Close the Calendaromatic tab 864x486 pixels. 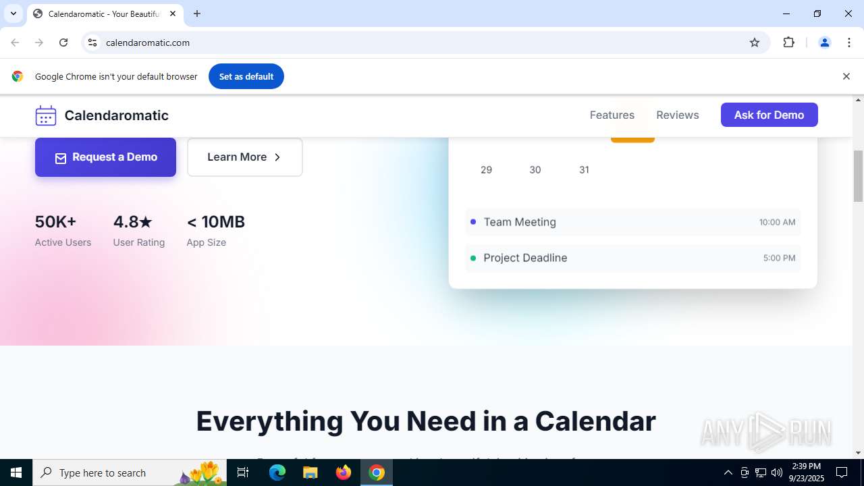173,13
